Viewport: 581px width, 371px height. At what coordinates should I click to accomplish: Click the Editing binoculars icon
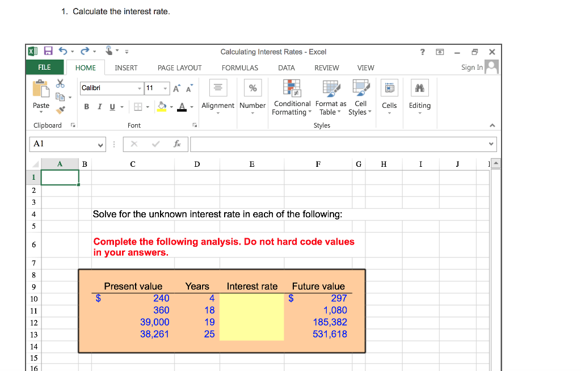[x=420, y=88]
